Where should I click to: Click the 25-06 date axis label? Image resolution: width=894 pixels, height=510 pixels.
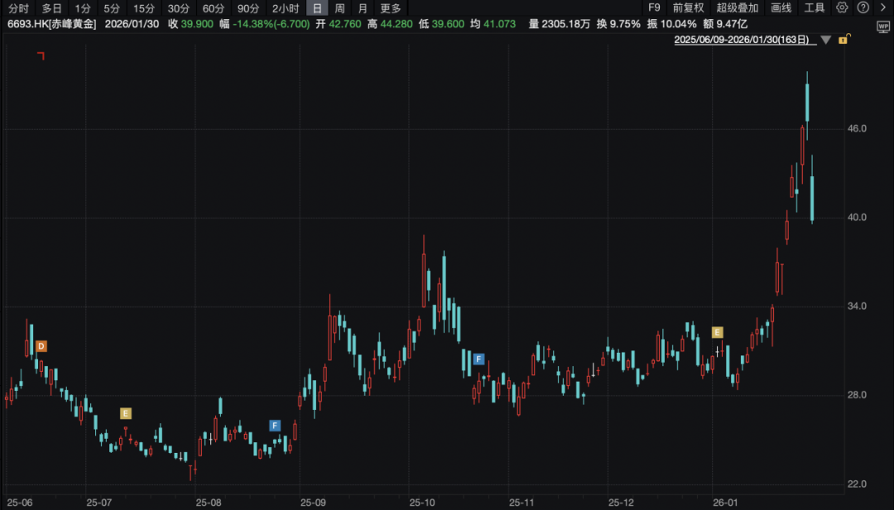click(20, 503)
